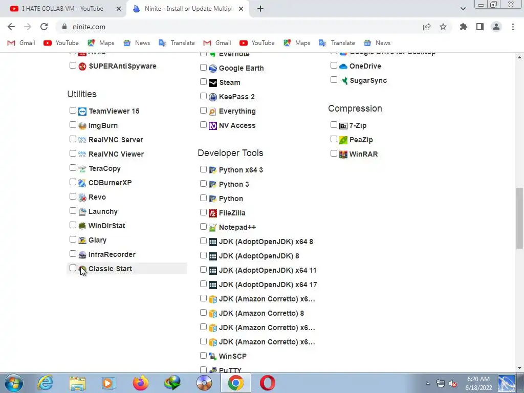Screen dimensions: 524x393
Task: Click the CDBurnerXP icon
Action: pyautogui.click(x=82, y=183)
